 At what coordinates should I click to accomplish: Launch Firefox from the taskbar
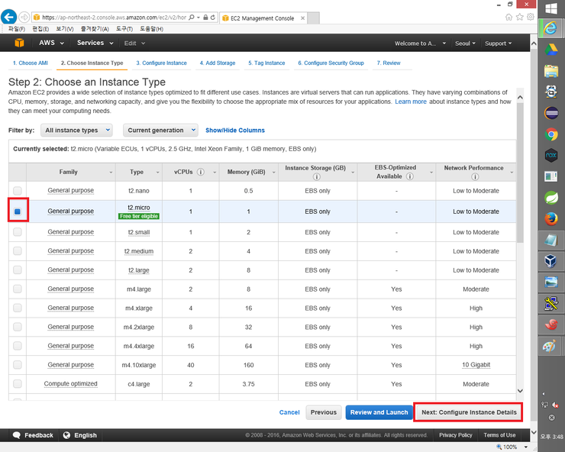[551, 219]
